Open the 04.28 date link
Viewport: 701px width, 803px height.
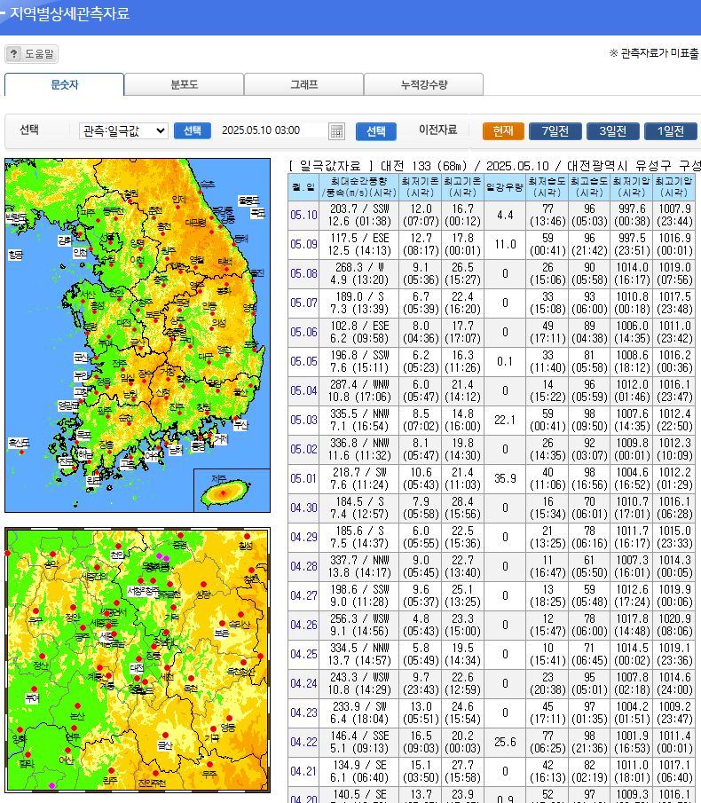(x=303, y=566)
